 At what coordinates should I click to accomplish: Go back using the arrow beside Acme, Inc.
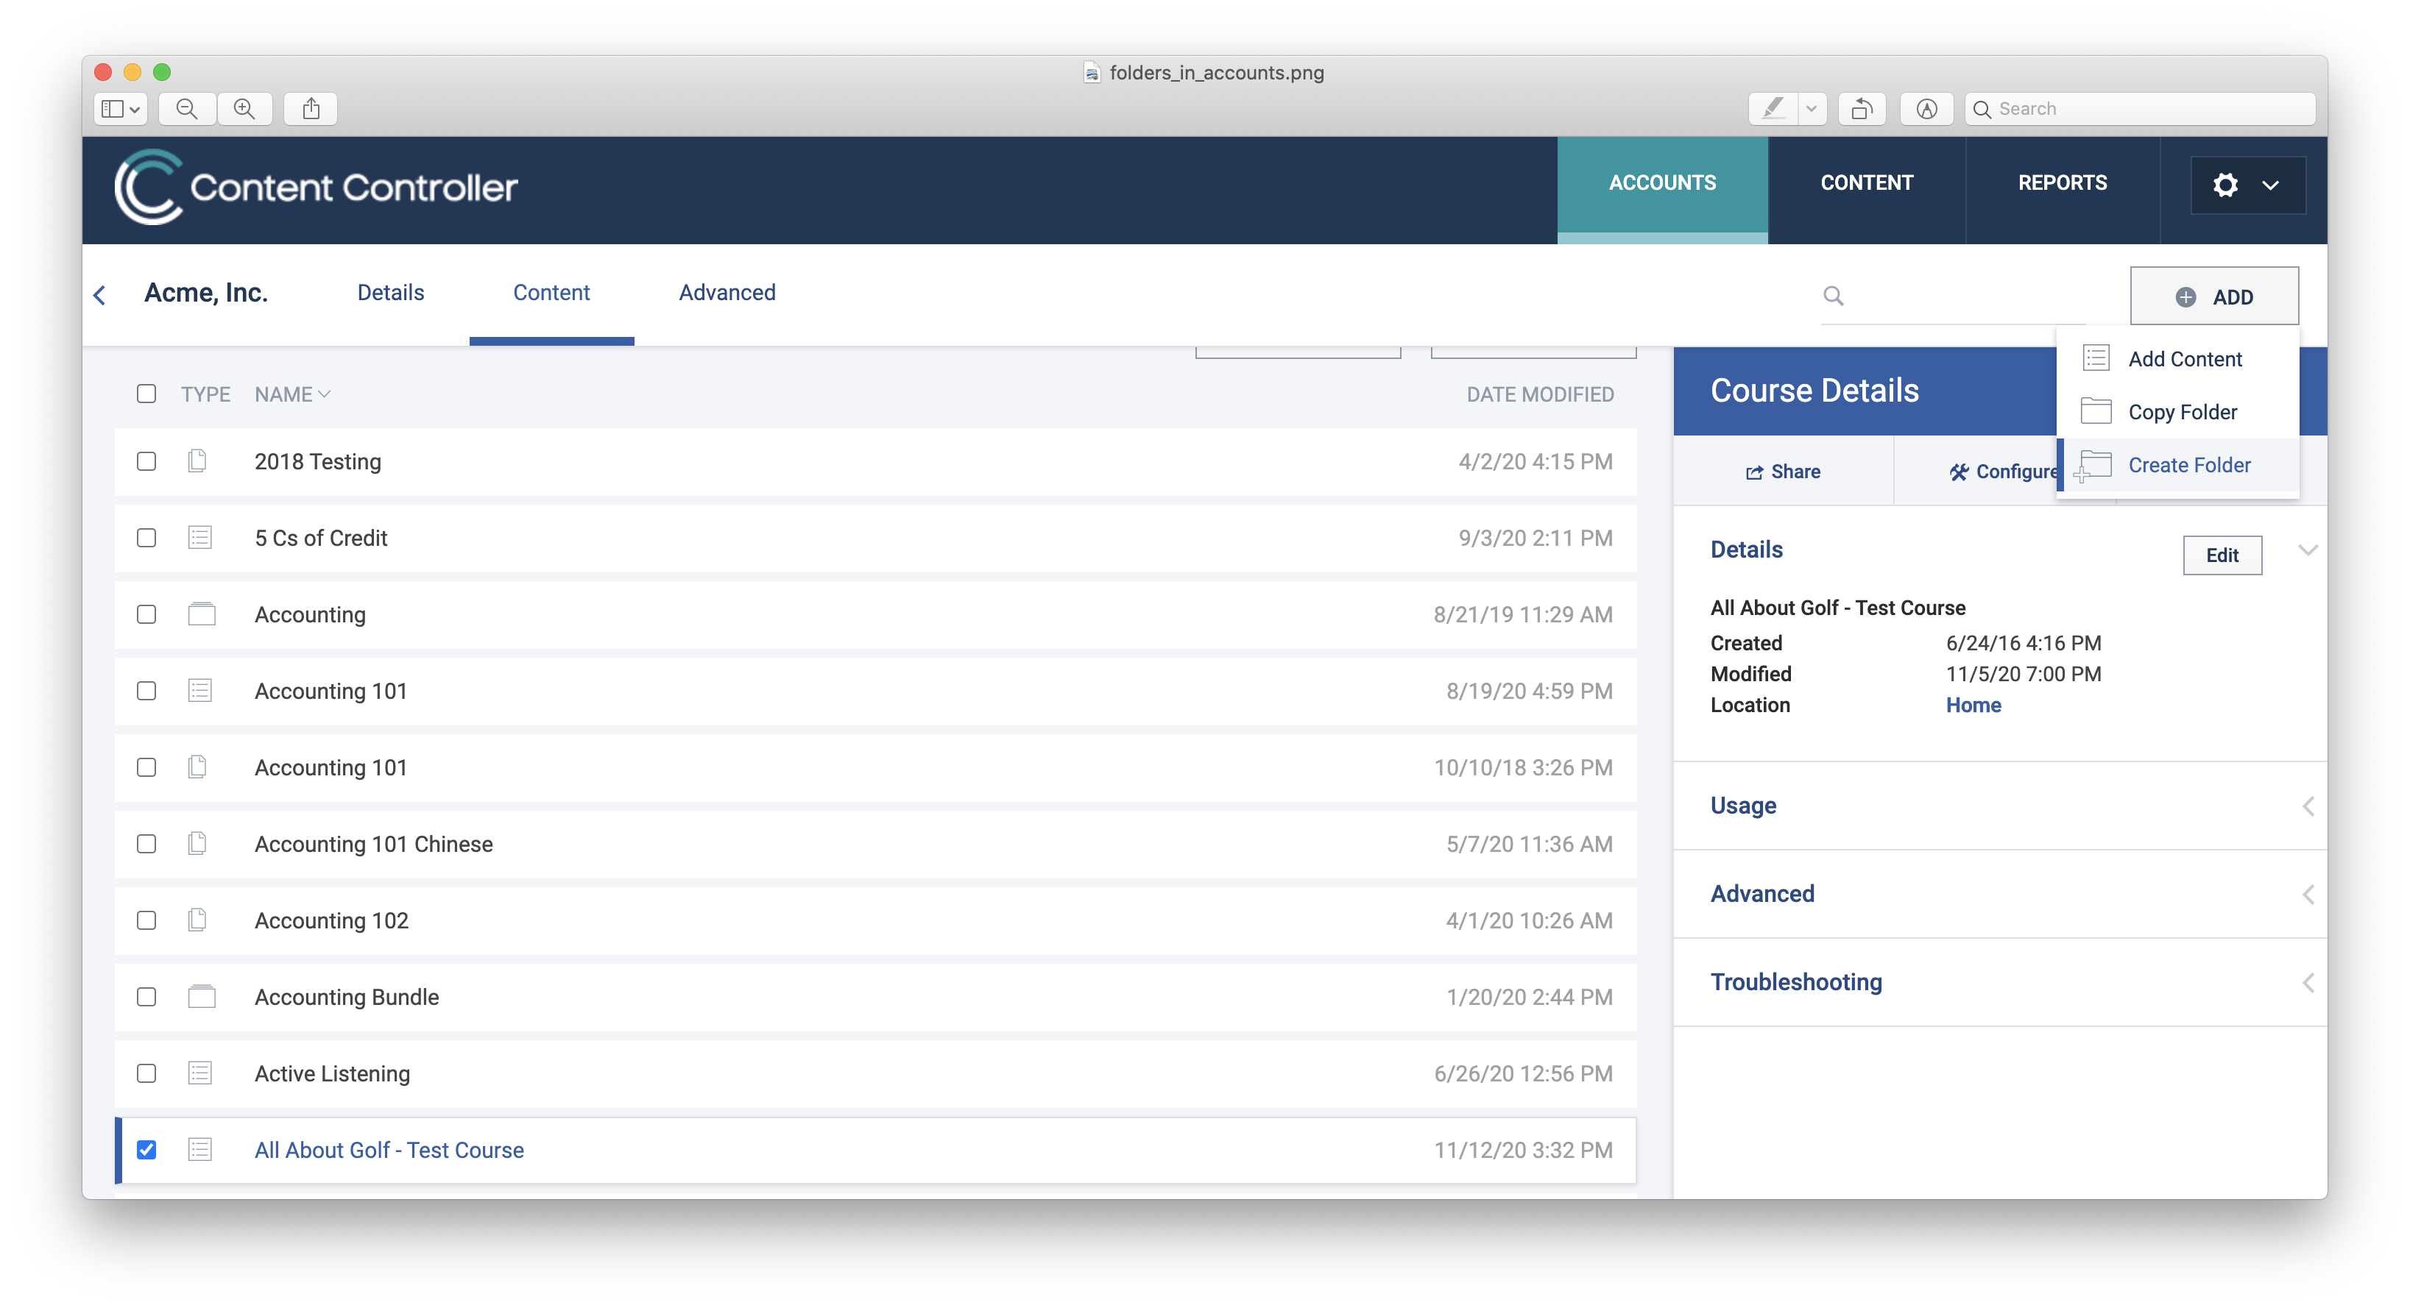(100, 294)
